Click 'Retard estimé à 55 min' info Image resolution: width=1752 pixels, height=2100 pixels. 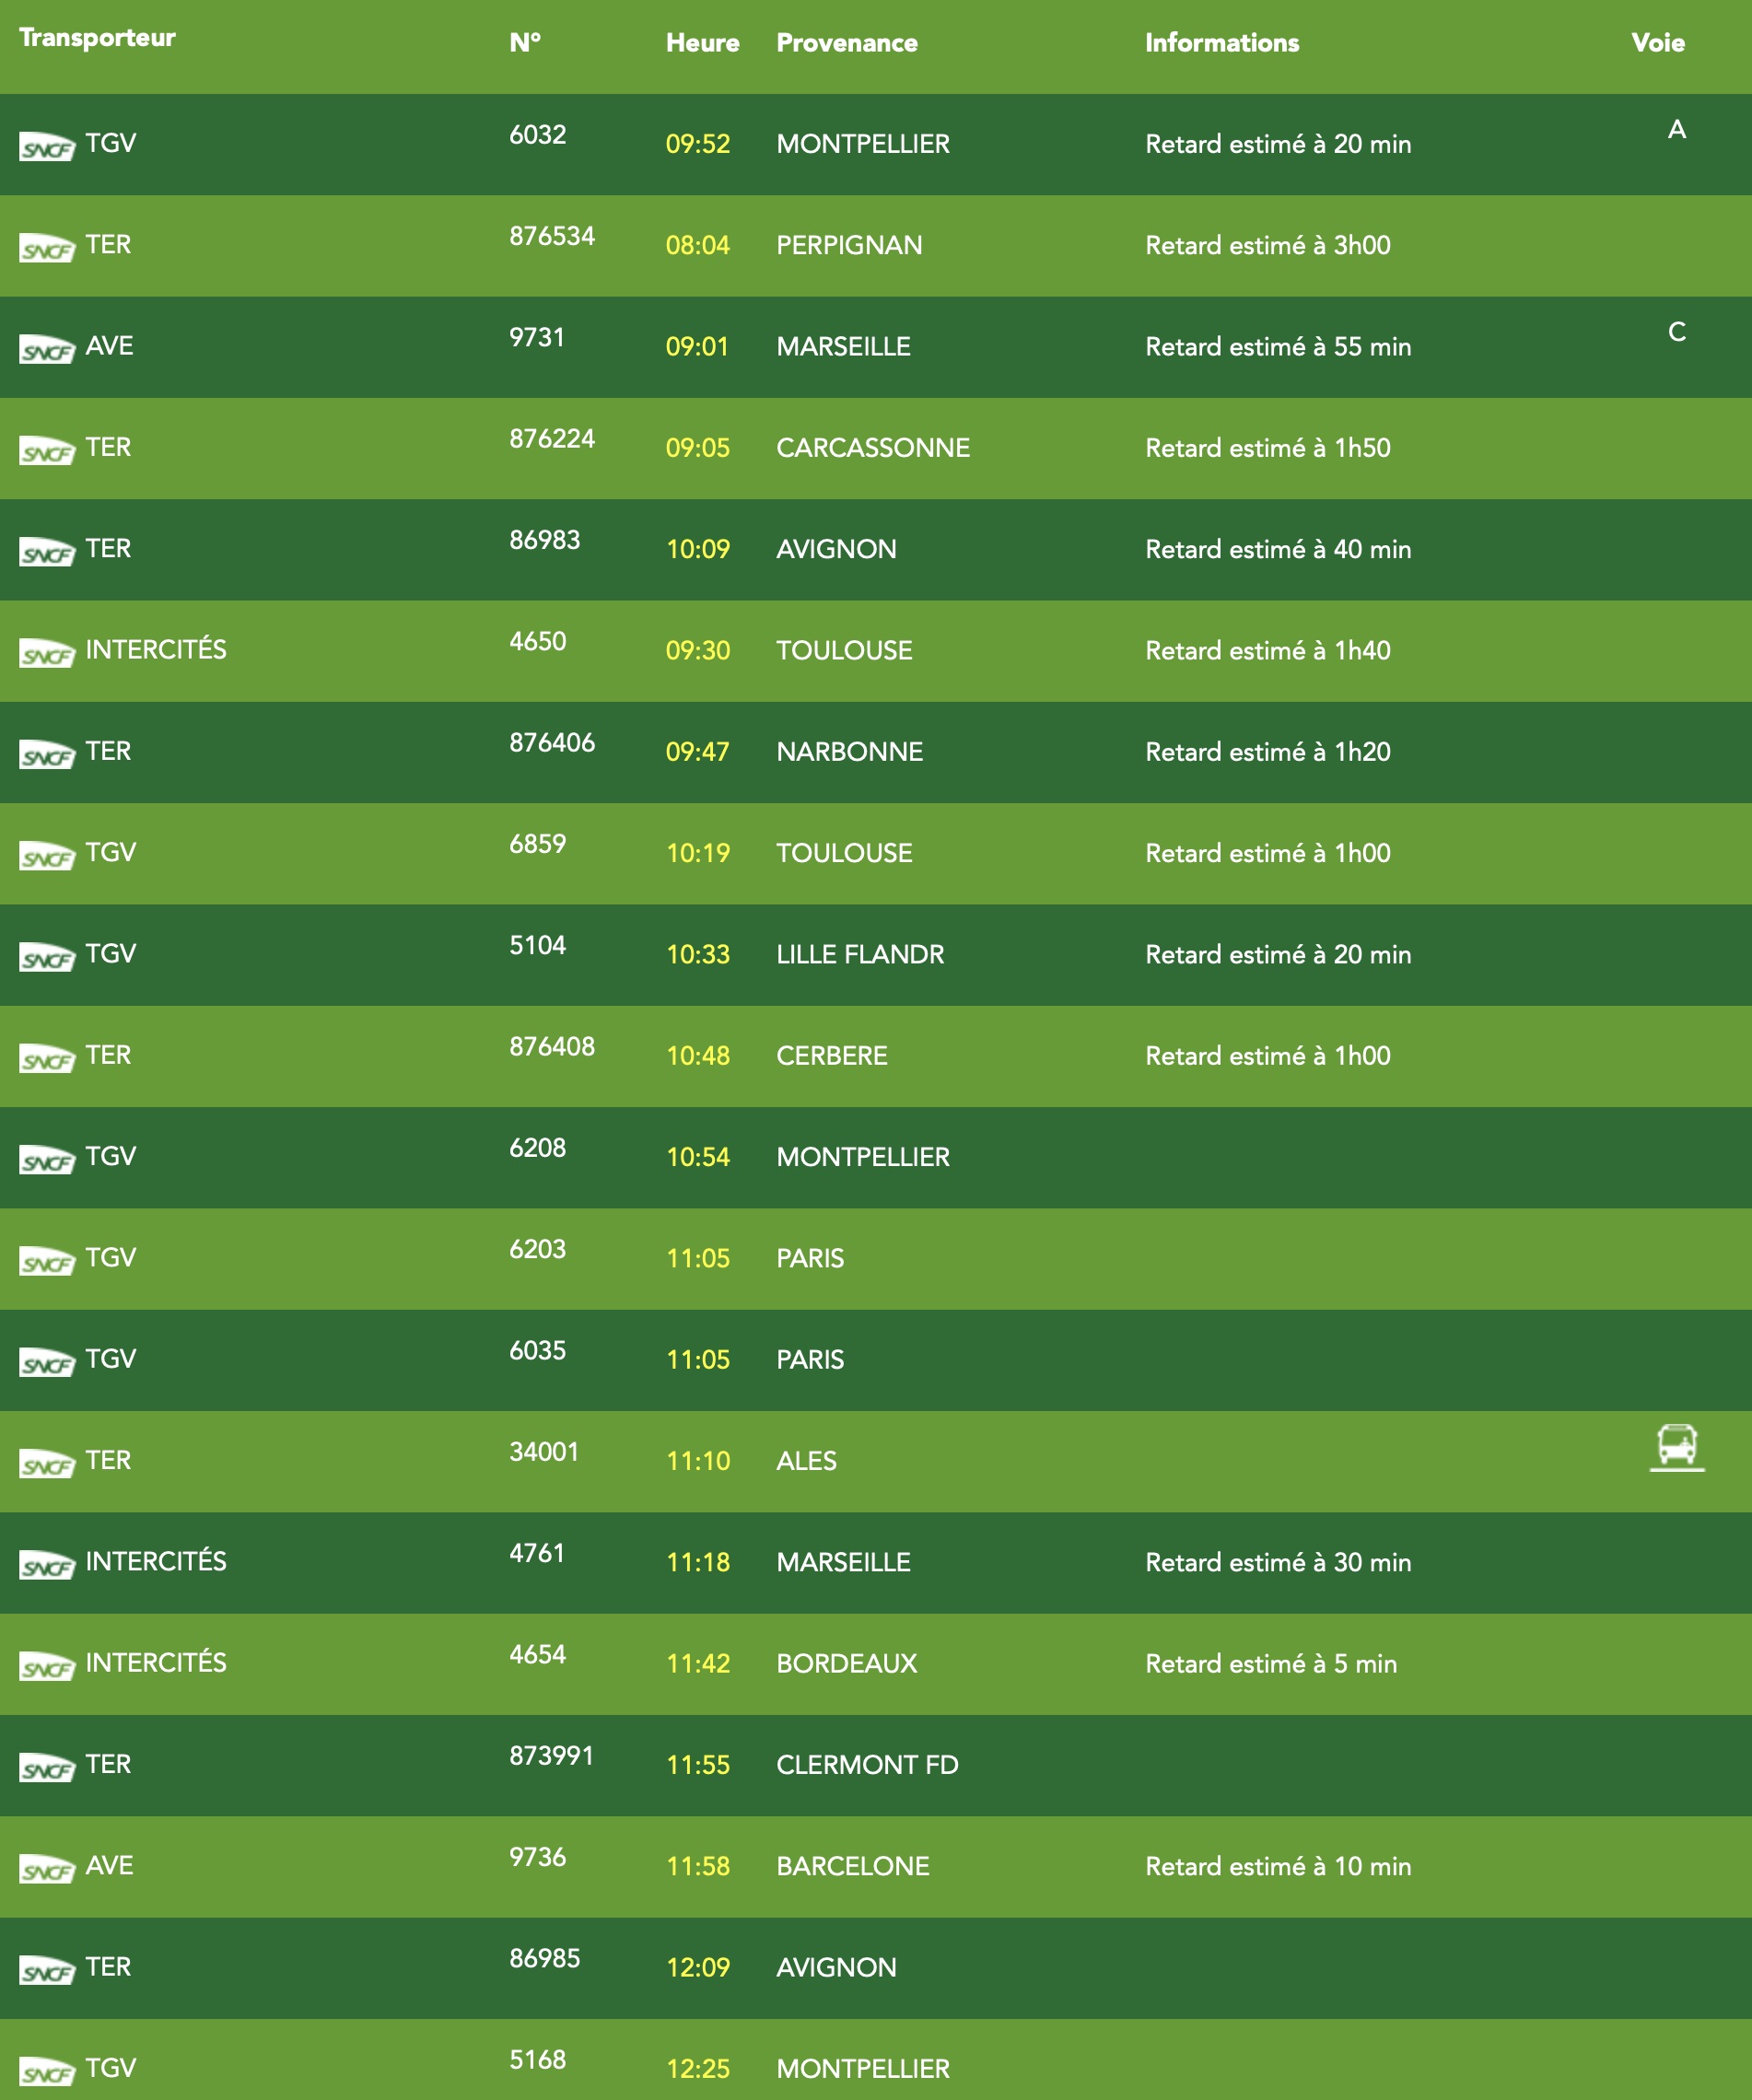tap(1278, 347)
